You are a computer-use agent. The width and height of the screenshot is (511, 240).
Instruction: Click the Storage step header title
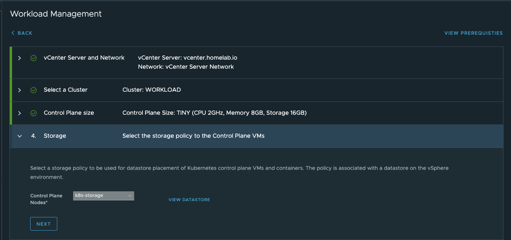pyautogui.click(x=55, y=136)
